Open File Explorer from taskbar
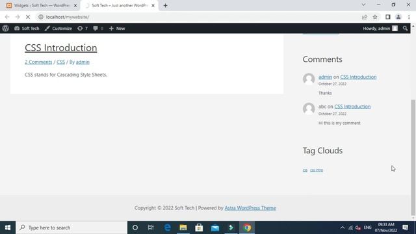416x234 pixels. pos(183,227)
